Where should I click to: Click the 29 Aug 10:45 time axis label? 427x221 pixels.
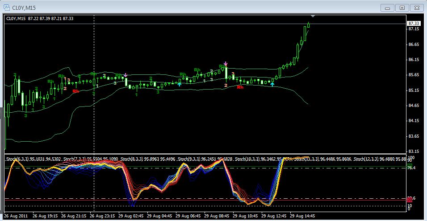coord(245,216)
